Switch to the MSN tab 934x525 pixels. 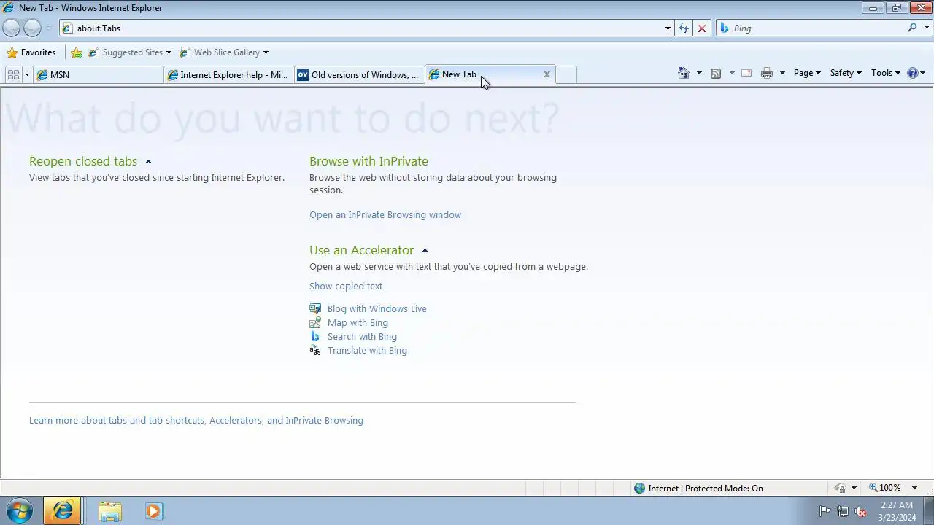[99, 74]
